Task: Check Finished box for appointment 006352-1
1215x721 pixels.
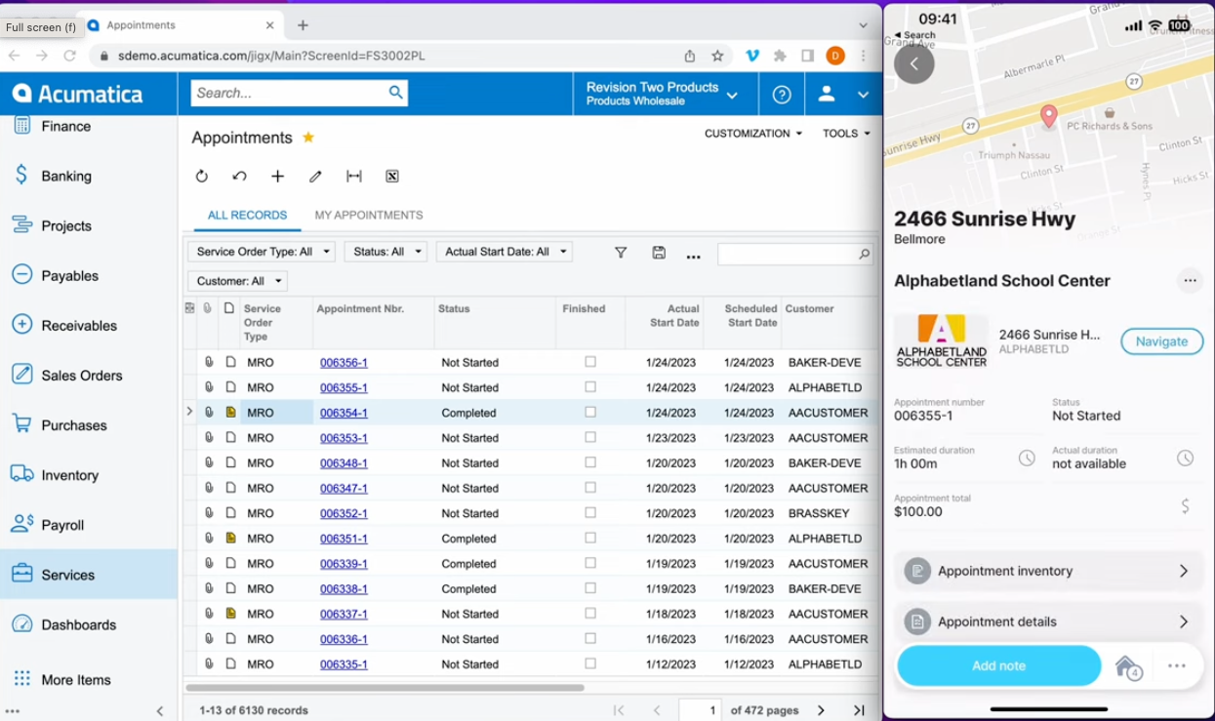Action: coord(590,513)
